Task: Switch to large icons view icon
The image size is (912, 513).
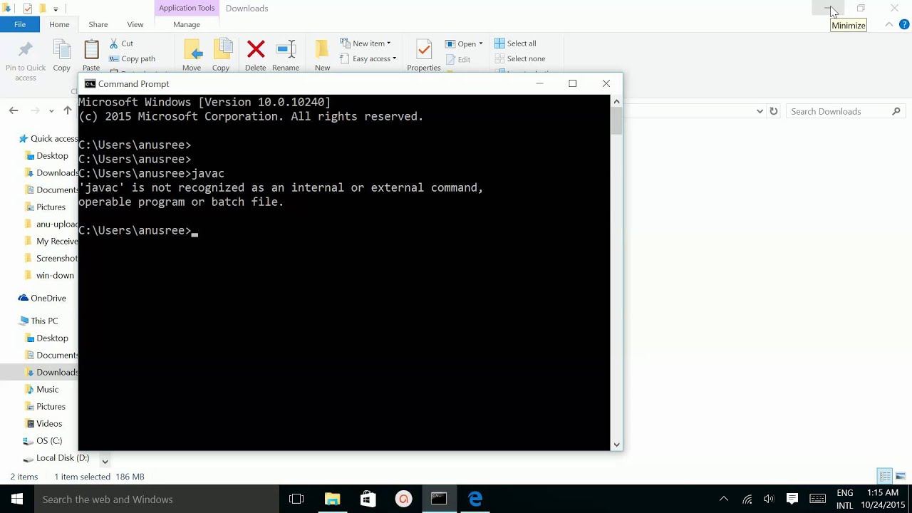Action: point(901,476)
